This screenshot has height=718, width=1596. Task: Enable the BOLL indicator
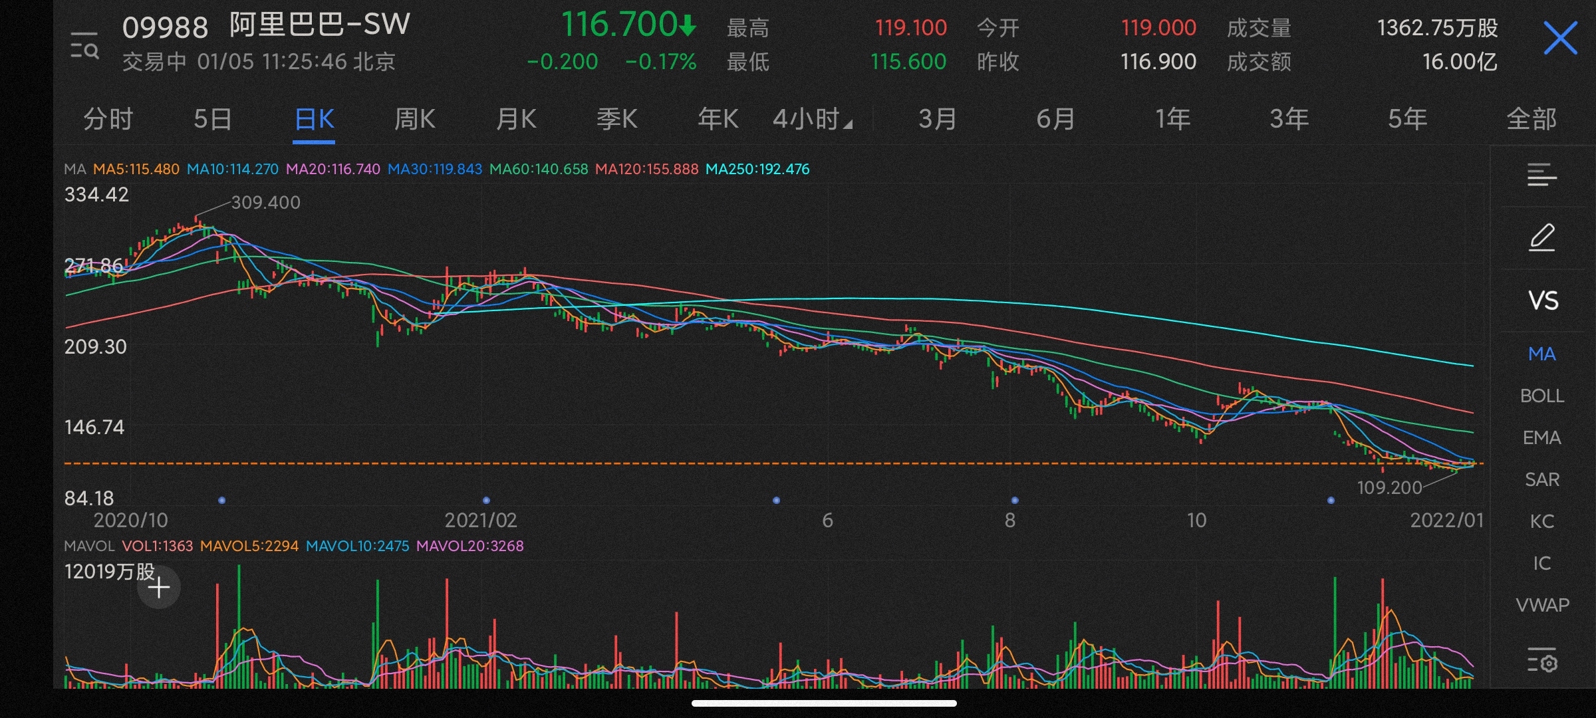1541,396
